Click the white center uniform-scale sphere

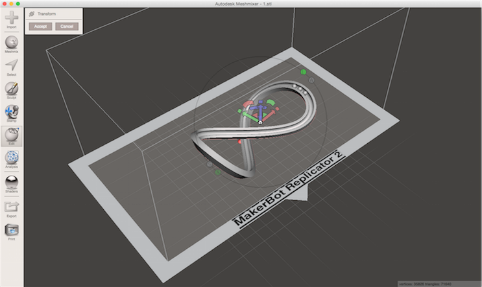[260, 123]
